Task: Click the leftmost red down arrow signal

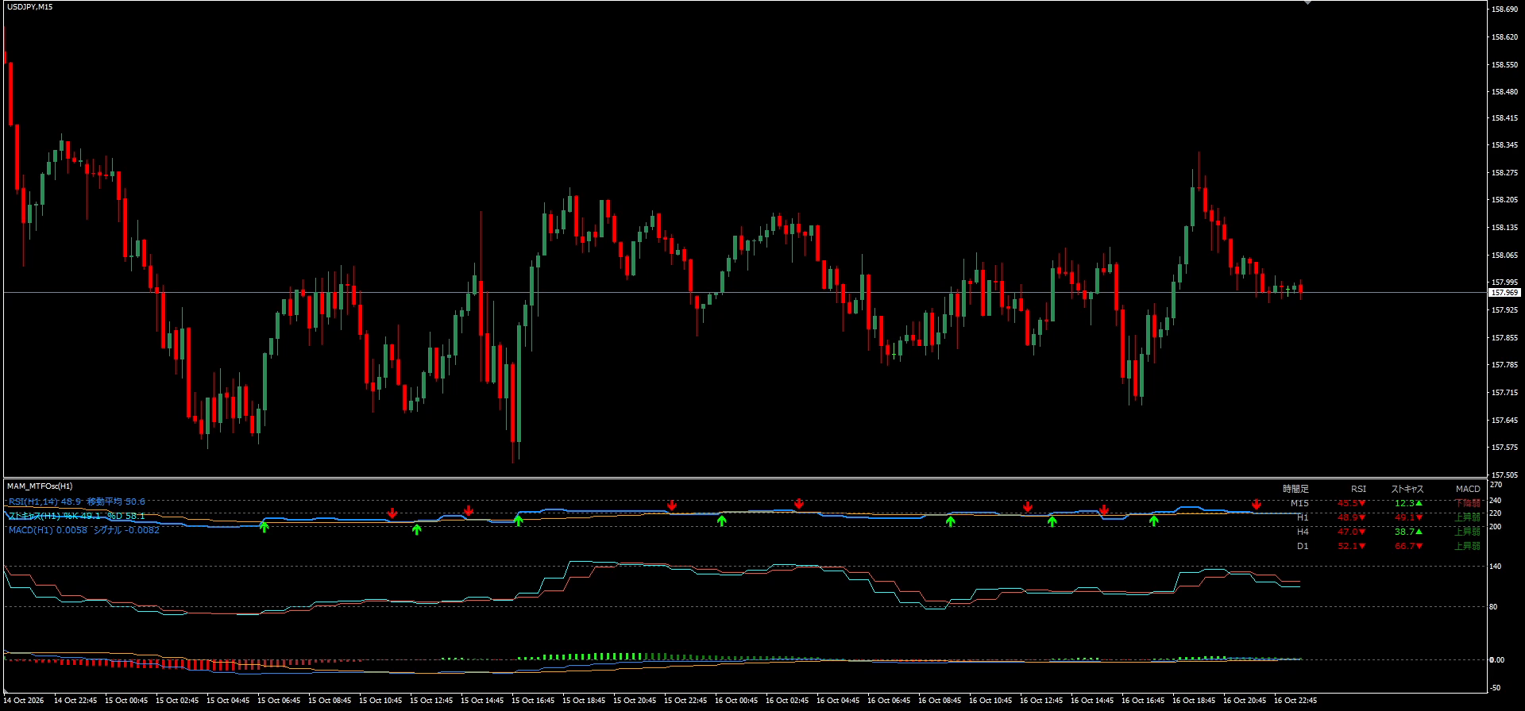Action: 392,513
